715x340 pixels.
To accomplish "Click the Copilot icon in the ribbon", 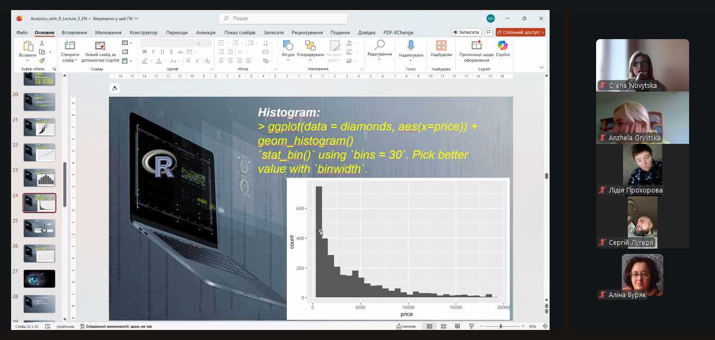I will tap(503, 46).
